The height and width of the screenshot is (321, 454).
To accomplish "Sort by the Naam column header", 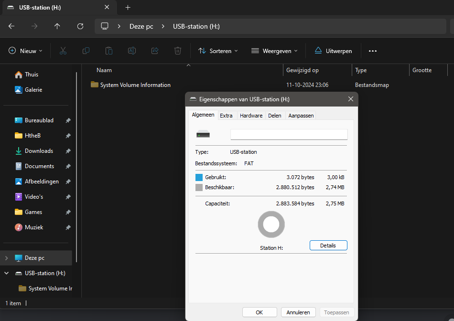I will (x=104, y=70).
